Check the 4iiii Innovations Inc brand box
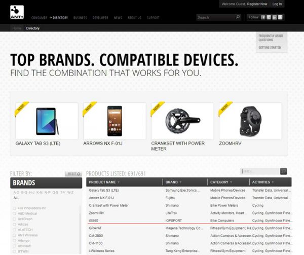The width and height of the screenshot is (304, 255). pos(14,208)
